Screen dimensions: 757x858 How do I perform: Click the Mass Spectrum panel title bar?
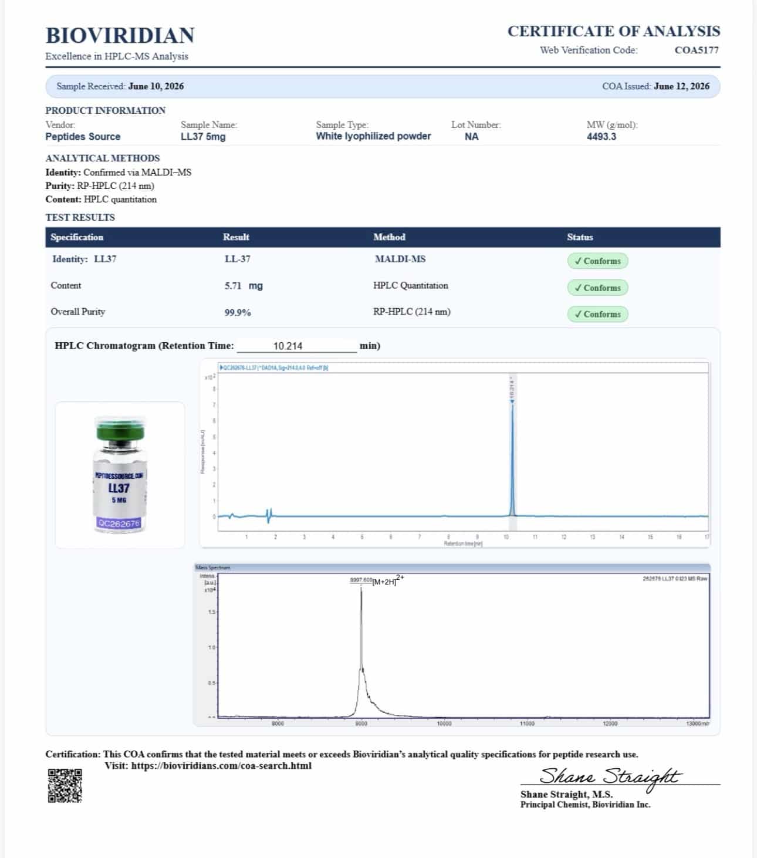coord(452,568)
